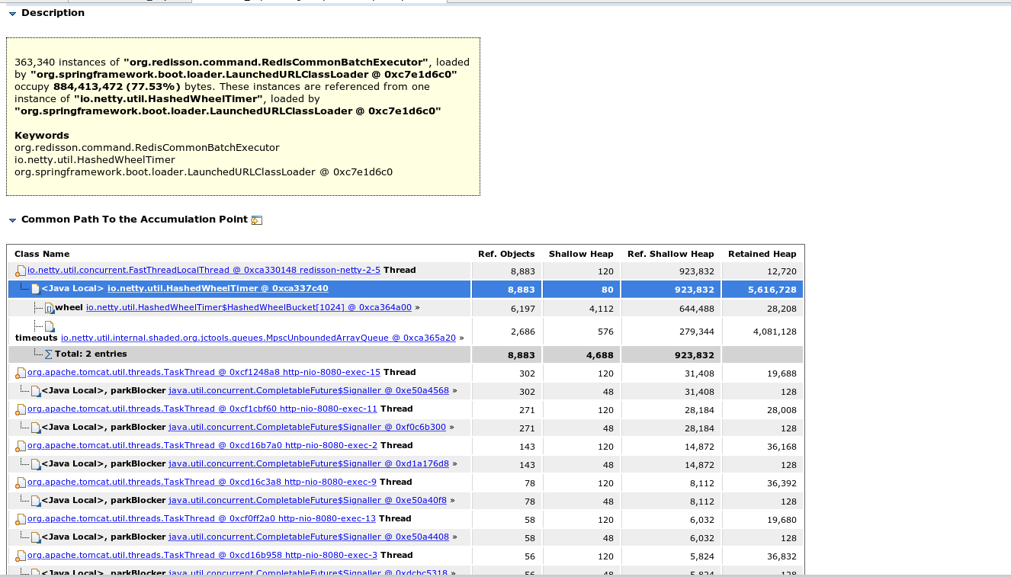Sort by the Retained Heap column header

pos(762,254)
